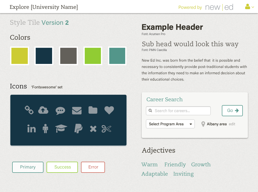Click the 'Fontawesome' set label
Image resolution: width=258 pixels, height=192 pixels.
point(47,87)
